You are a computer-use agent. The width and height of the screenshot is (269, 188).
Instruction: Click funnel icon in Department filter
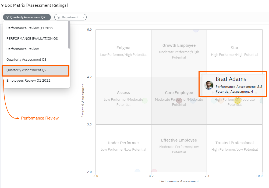tap(59, 17)
